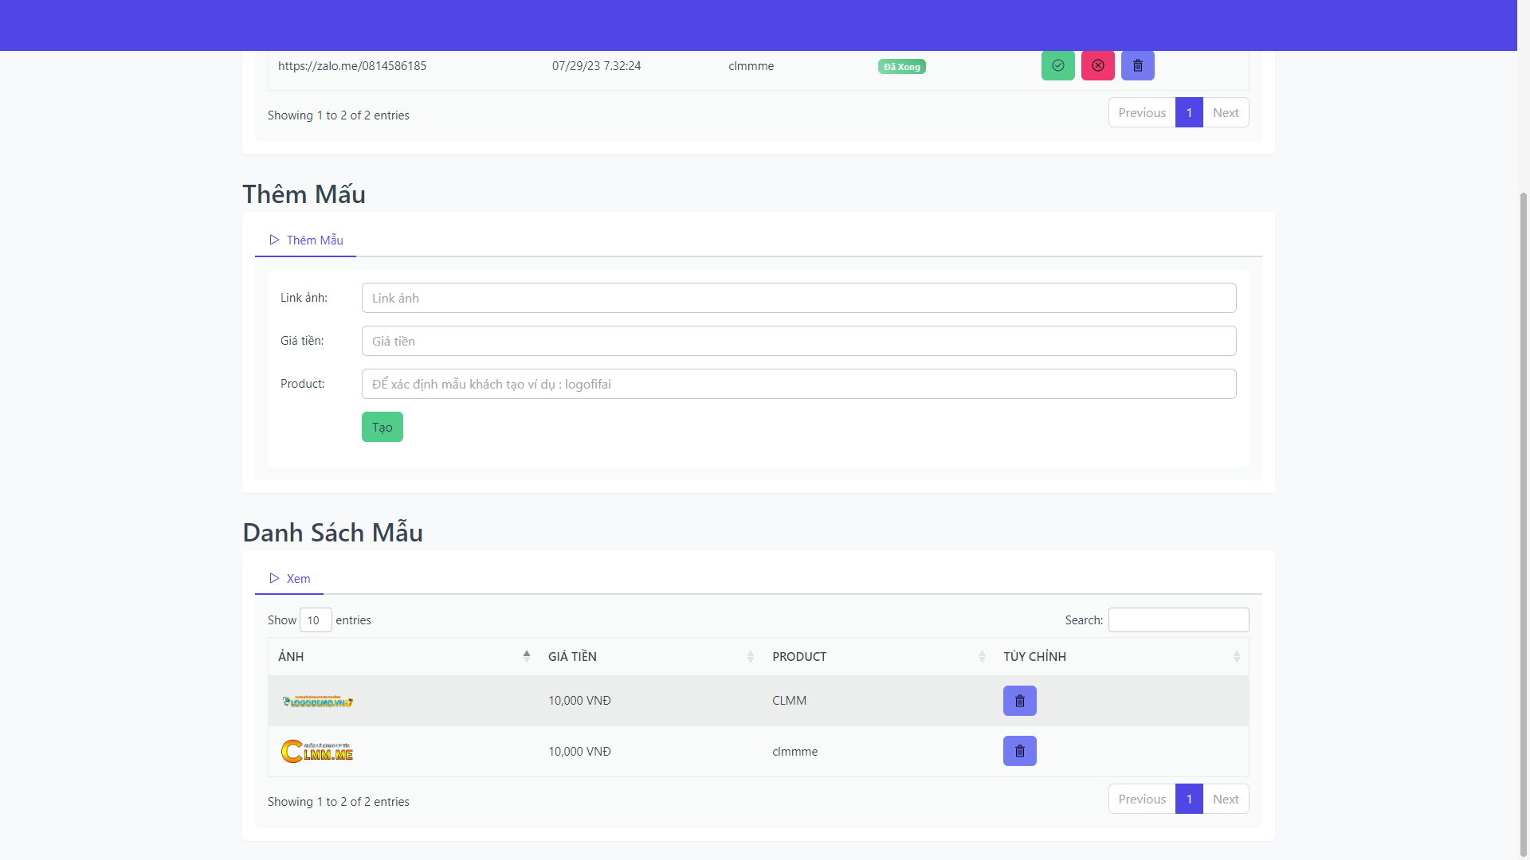Click Next in bottom pagination
Viewport: 1530px width, 860px height.
coord(1225,799)
